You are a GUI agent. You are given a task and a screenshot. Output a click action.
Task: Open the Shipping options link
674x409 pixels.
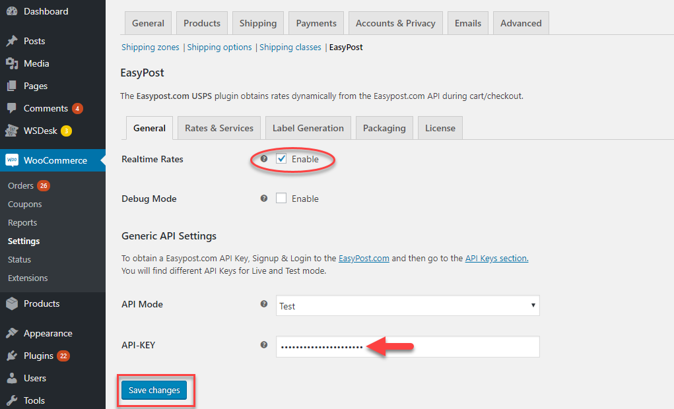(x=220, y=47)
